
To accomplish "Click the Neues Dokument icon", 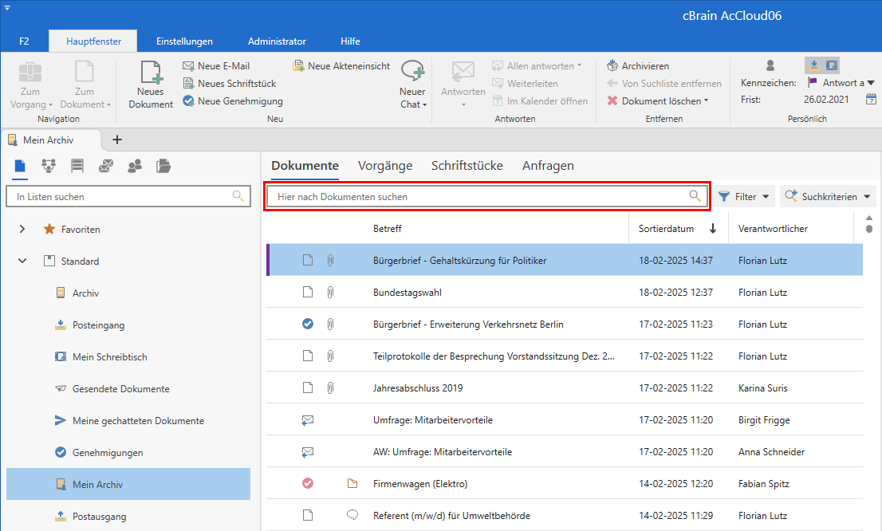I will pos(150,73).
